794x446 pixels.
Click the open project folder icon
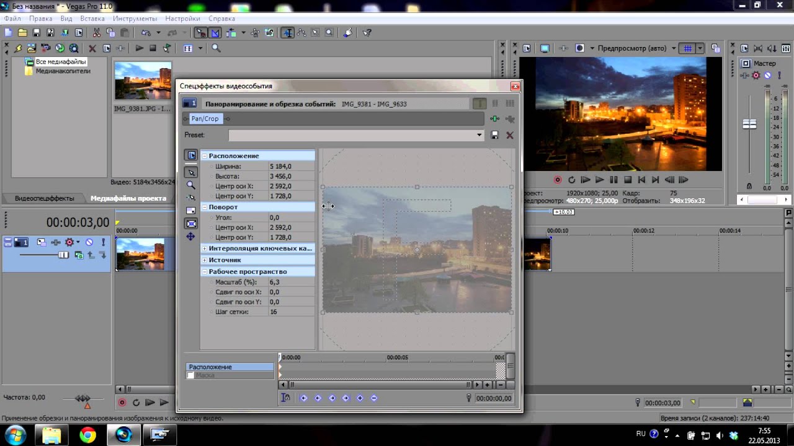22,33
